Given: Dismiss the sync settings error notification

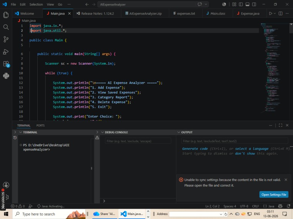Looking at the screenshot, I should pyautogui.click(x=286, y=180).
